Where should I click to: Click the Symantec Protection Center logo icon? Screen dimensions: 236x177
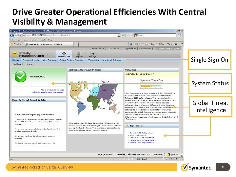click(x=15, y=54)
